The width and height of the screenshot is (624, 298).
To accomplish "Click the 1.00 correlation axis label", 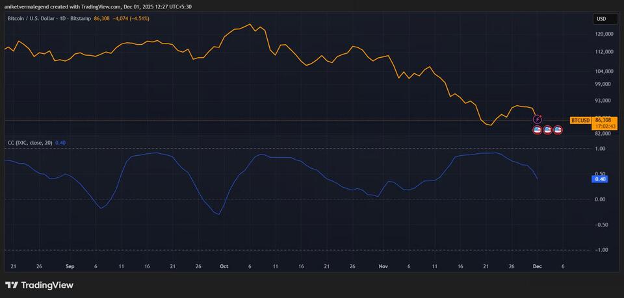I will (x=601, y=149).
